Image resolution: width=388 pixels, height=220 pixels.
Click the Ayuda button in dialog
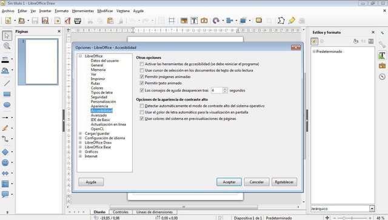pyautogui.click(x=91, y=182)
